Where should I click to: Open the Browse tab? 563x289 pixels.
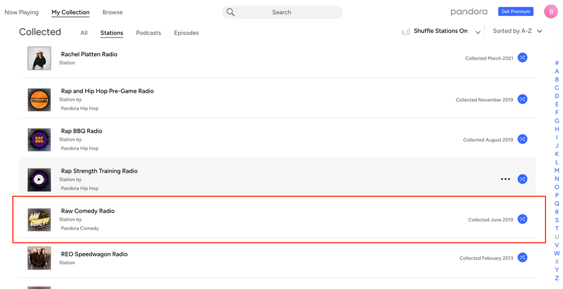click(x=112, y=12)
